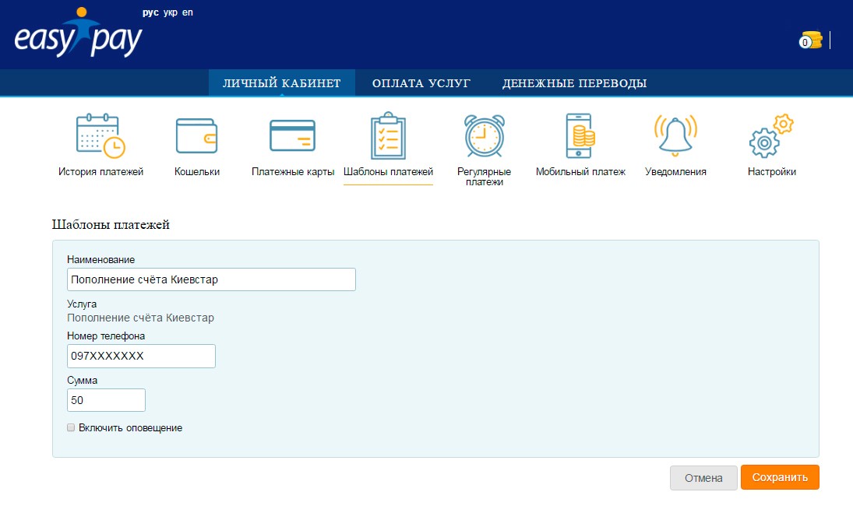Click the Шаблоны платежей menu label
The width and height of the screenshot is (853, 506).
(389, 172)
